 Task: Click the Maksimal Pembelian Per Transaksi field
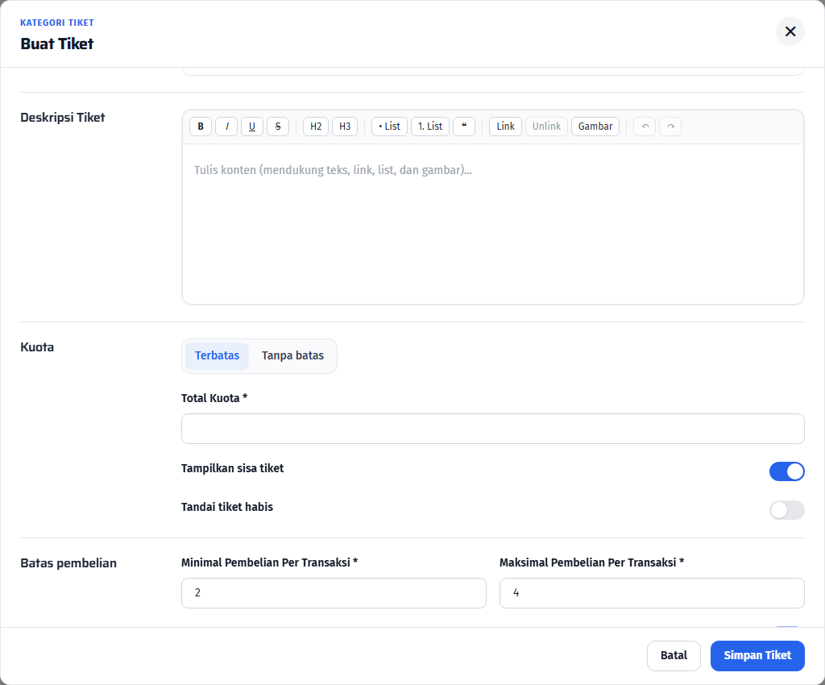click(x=652, y=593)
